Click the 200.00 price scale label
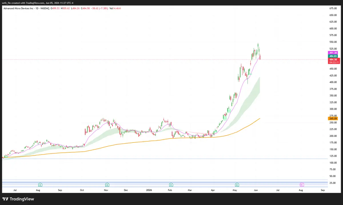Viewport: 343px width, 205px height. (333, 136)
